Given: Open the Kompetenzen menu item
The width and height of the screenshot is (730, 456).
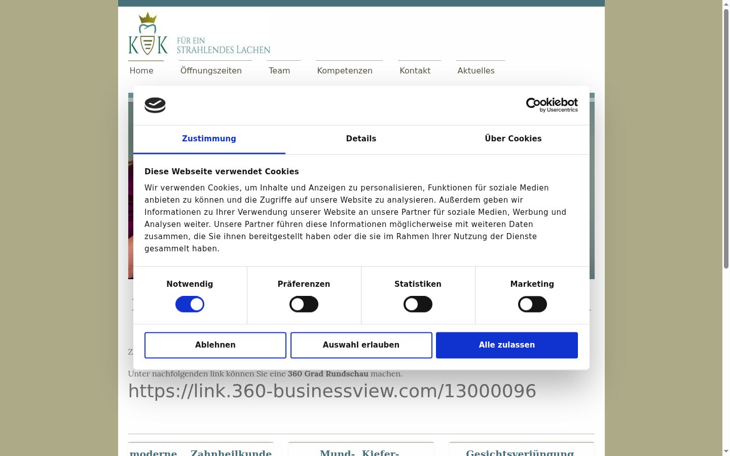Looking at the screenshot, I should pos(345,71).
